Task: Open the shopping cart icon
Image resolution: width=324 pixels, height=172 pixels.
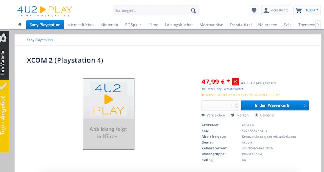Action: coord(298,10)
